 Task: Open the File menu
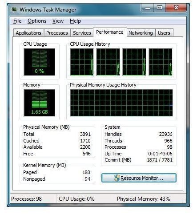[17, 21]
